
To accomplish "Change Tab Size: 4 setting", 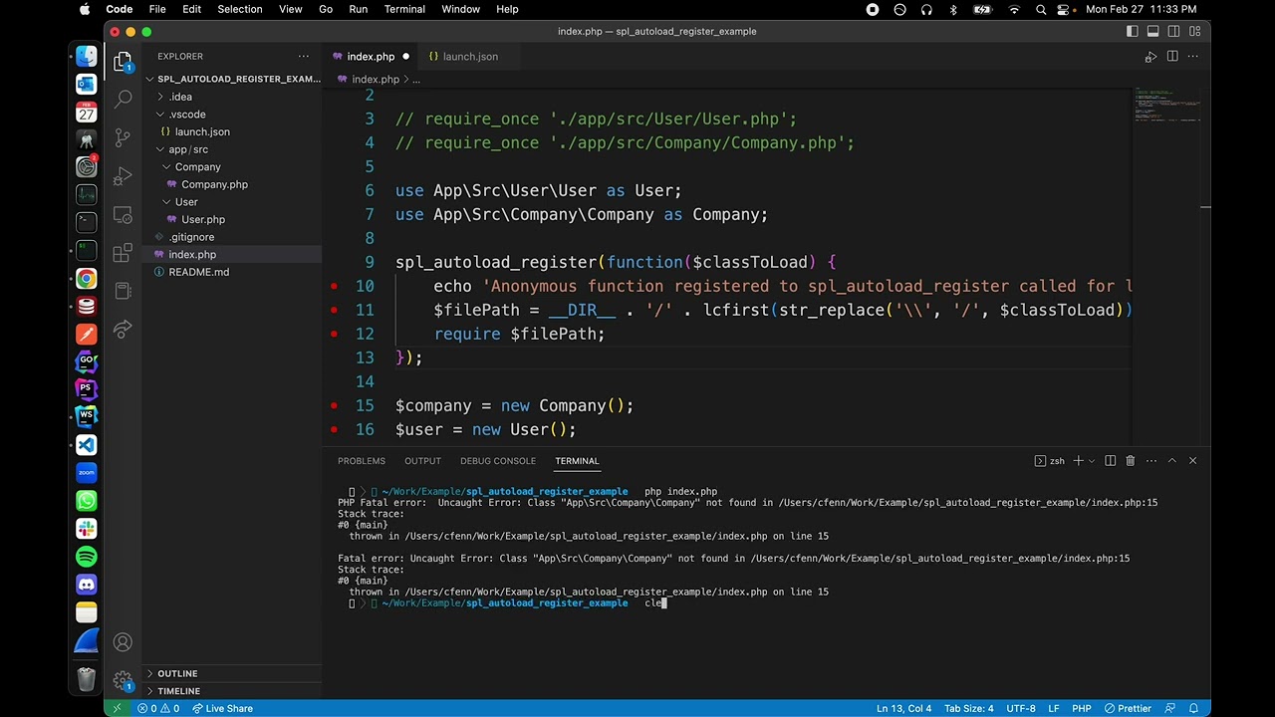I will pyautogui.click(x=969, y=708).
